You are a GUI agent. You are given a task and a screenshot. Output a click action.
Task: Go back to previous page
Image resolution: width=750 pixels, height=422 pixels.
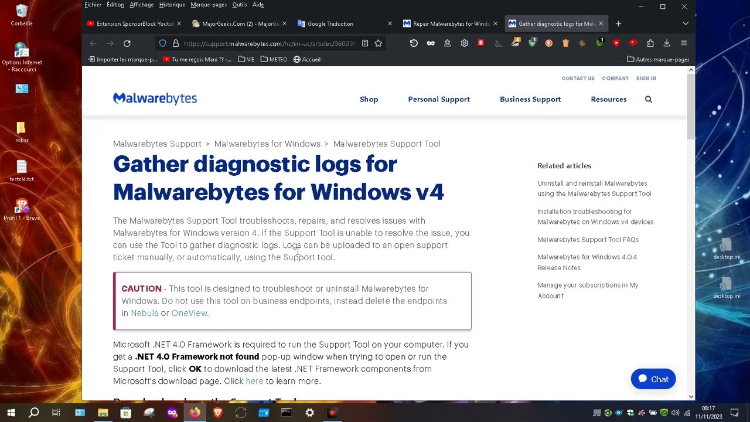pyautogui.click(x=93, y=43)
